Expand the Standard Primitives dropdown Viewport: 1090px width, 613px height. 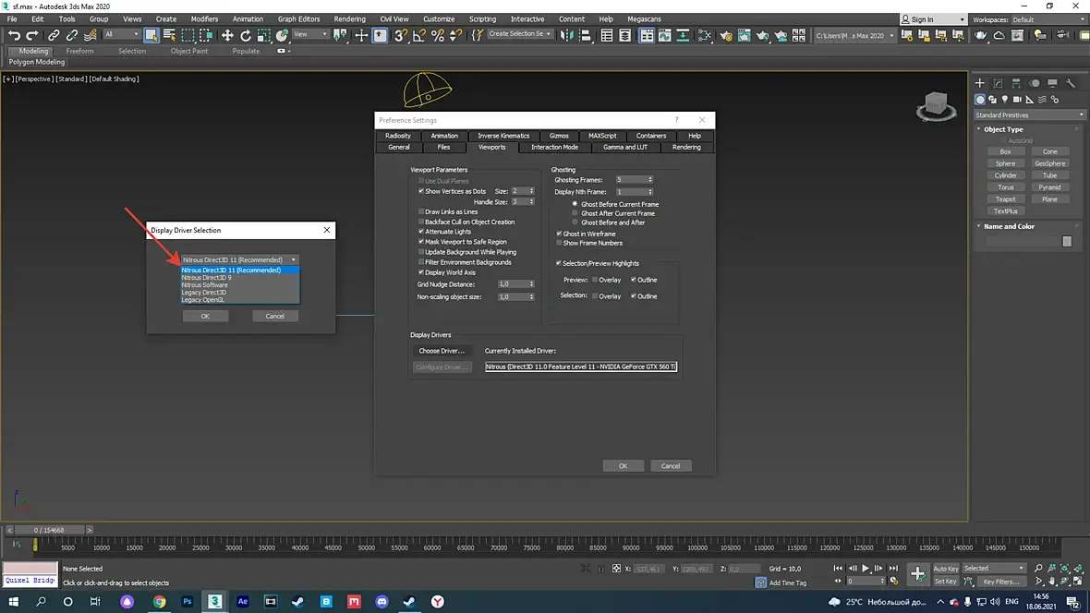[1030, 115]
